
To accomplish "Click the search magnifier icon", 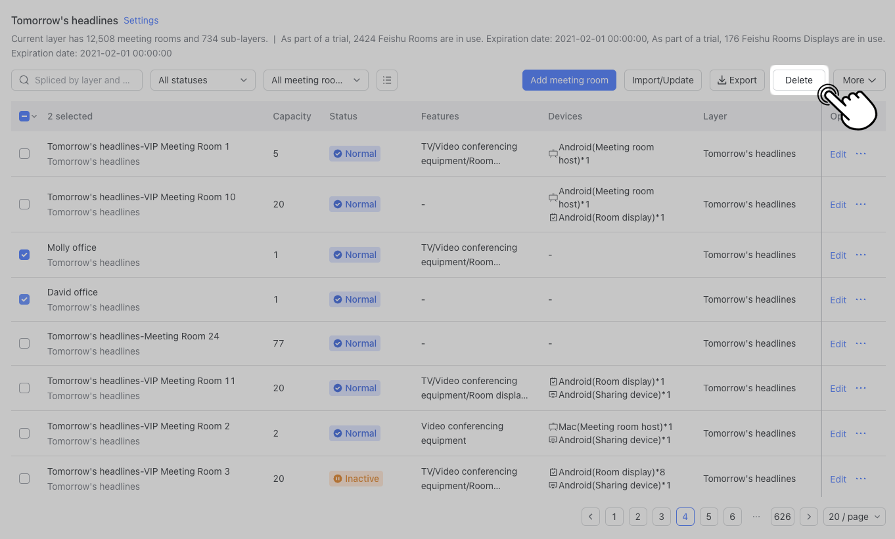I will [x=23, y=79].
